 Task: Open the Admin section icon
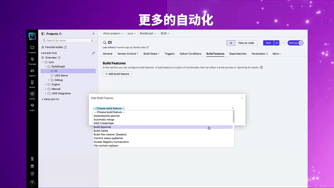tap(32, 93)
